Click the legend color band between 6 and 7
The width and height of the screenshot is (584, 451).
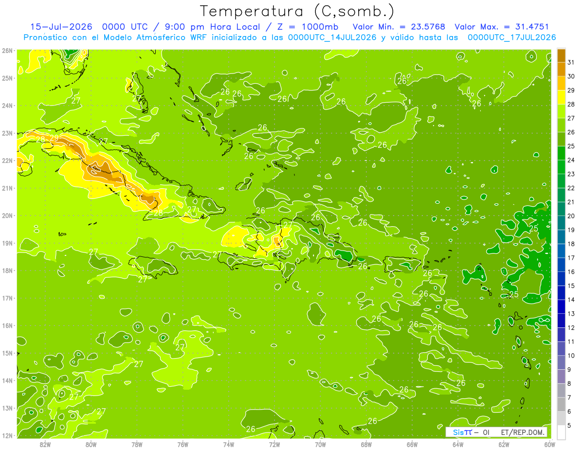click(x=561, y=404)
